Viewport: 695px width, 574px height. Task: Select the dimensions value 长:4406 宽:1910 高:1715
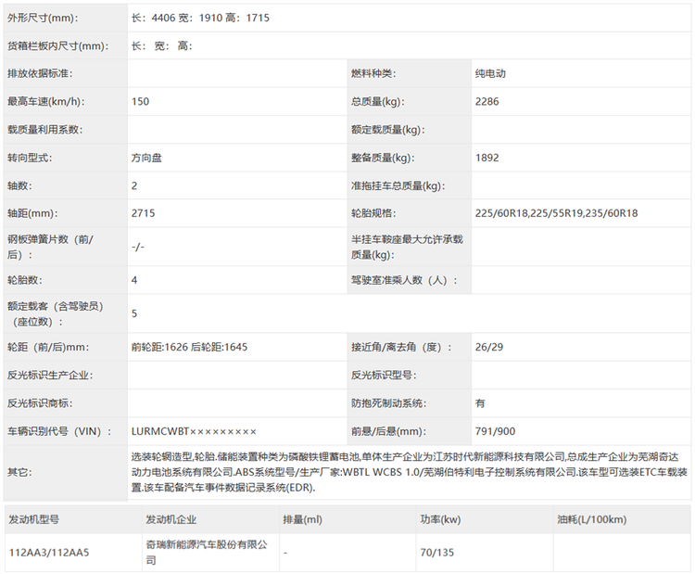click(201, 18)
